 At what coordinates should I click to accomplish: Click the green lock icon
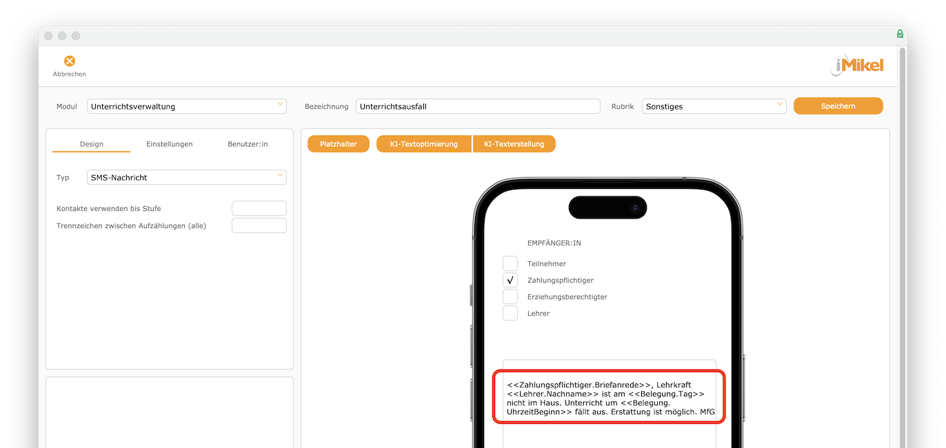(900, 34)
